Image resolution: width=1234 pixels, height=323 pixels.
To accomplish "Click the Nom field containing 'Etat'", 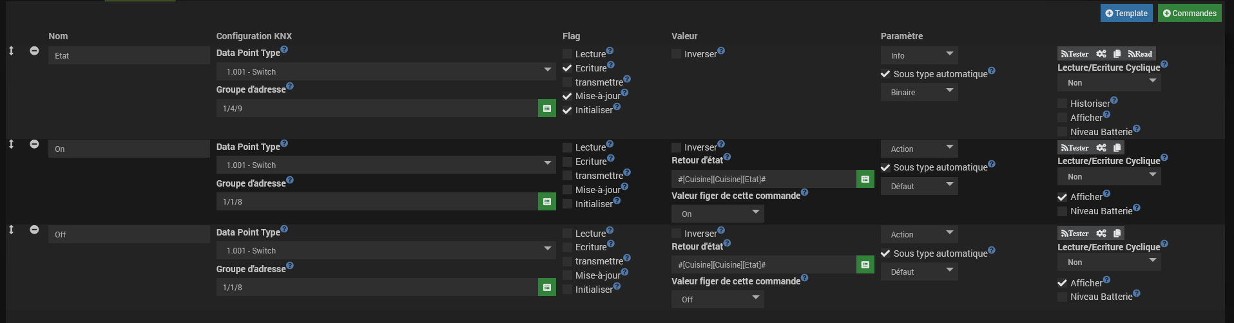I will pos(128,56).
